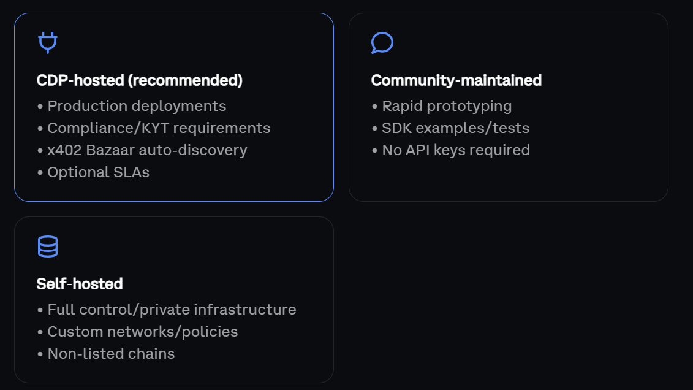Click the No API keys required line

coord(456,150)
